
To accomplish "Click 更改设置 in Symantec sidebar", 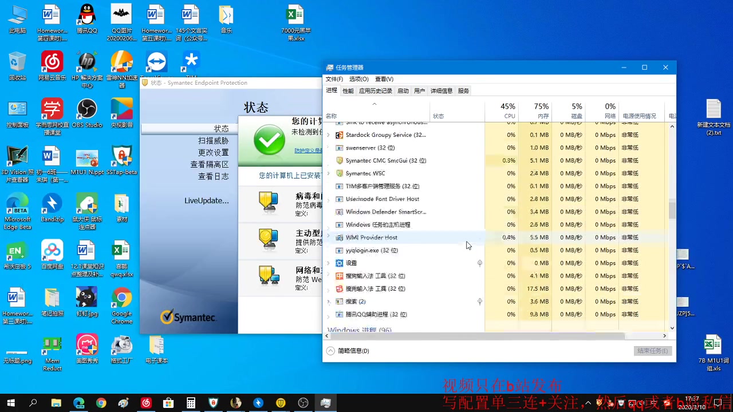I will (214, 153).
